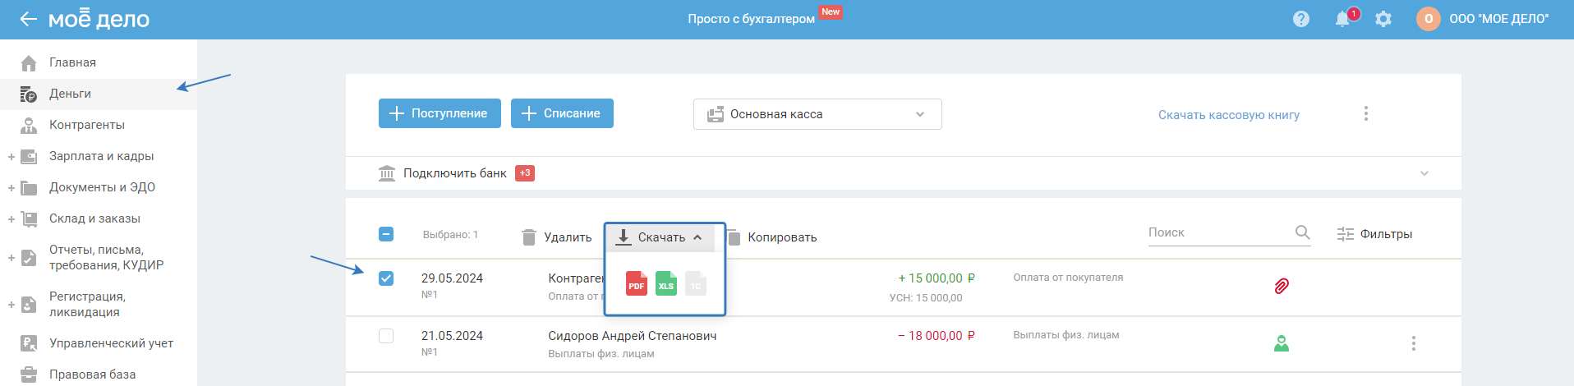Check the 21.05.2024 entry checkbox
The width and height of the screenshot is (1574, 386).
click(386, 336)
